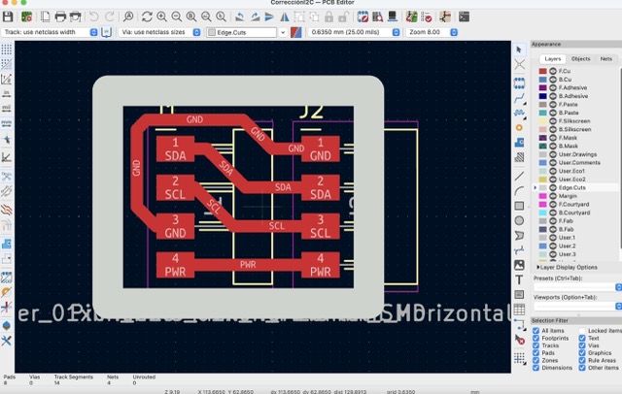Pick the Draw Line tool
622x394 pixels.
(519, 177)
